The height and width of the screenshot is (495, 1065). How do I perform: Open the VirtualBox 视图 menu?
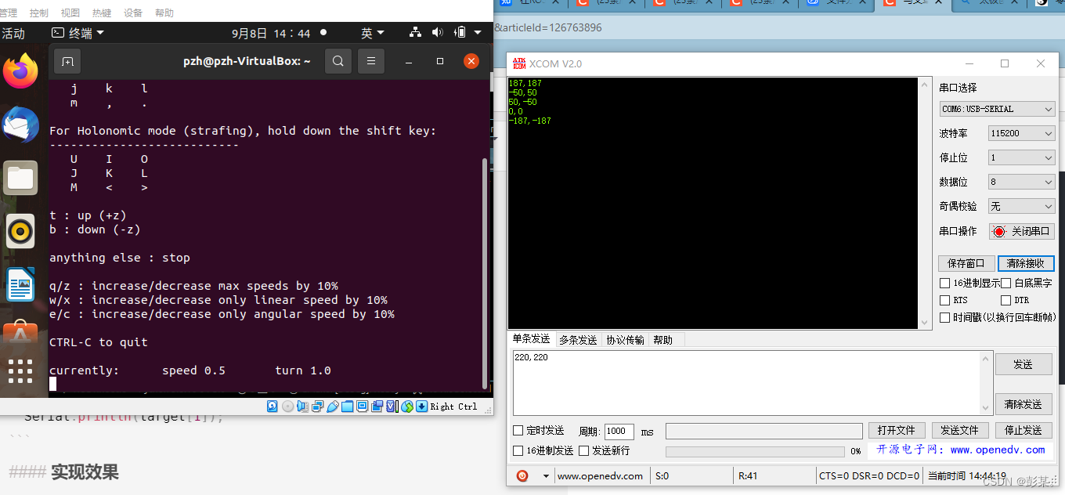(x=70, y=13)
